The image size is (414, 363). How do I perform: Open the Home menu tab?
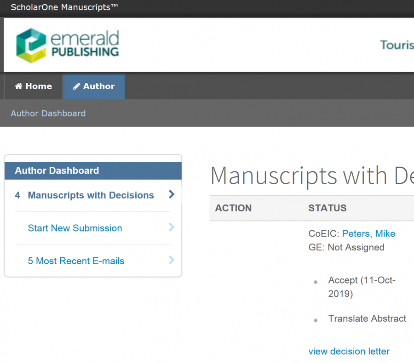click(34, 86)
